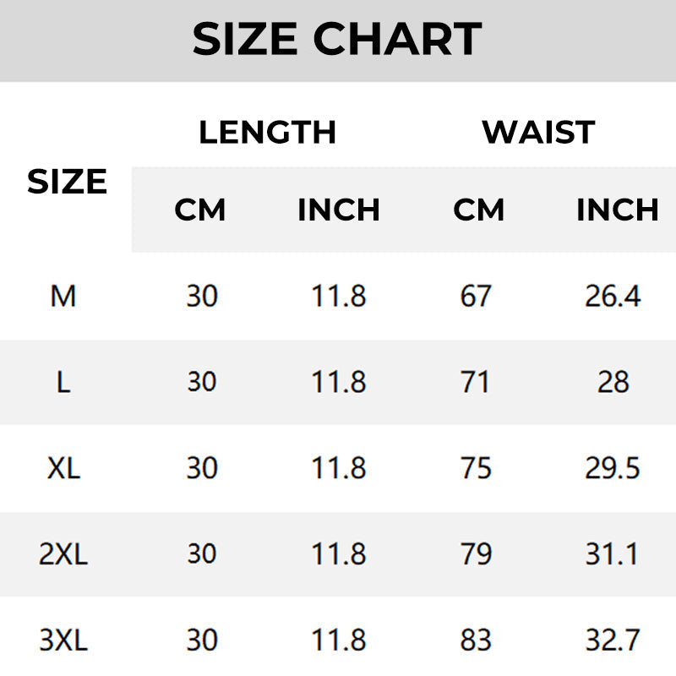Select the 2XL size label

tap(63, 554)
